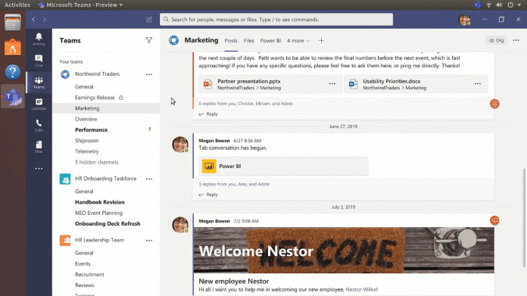Open Nestor Wilke mention link
This screenshot has width=527, height=296.
point(362,289)
